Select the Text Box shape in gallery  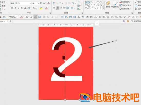[86, 2]
